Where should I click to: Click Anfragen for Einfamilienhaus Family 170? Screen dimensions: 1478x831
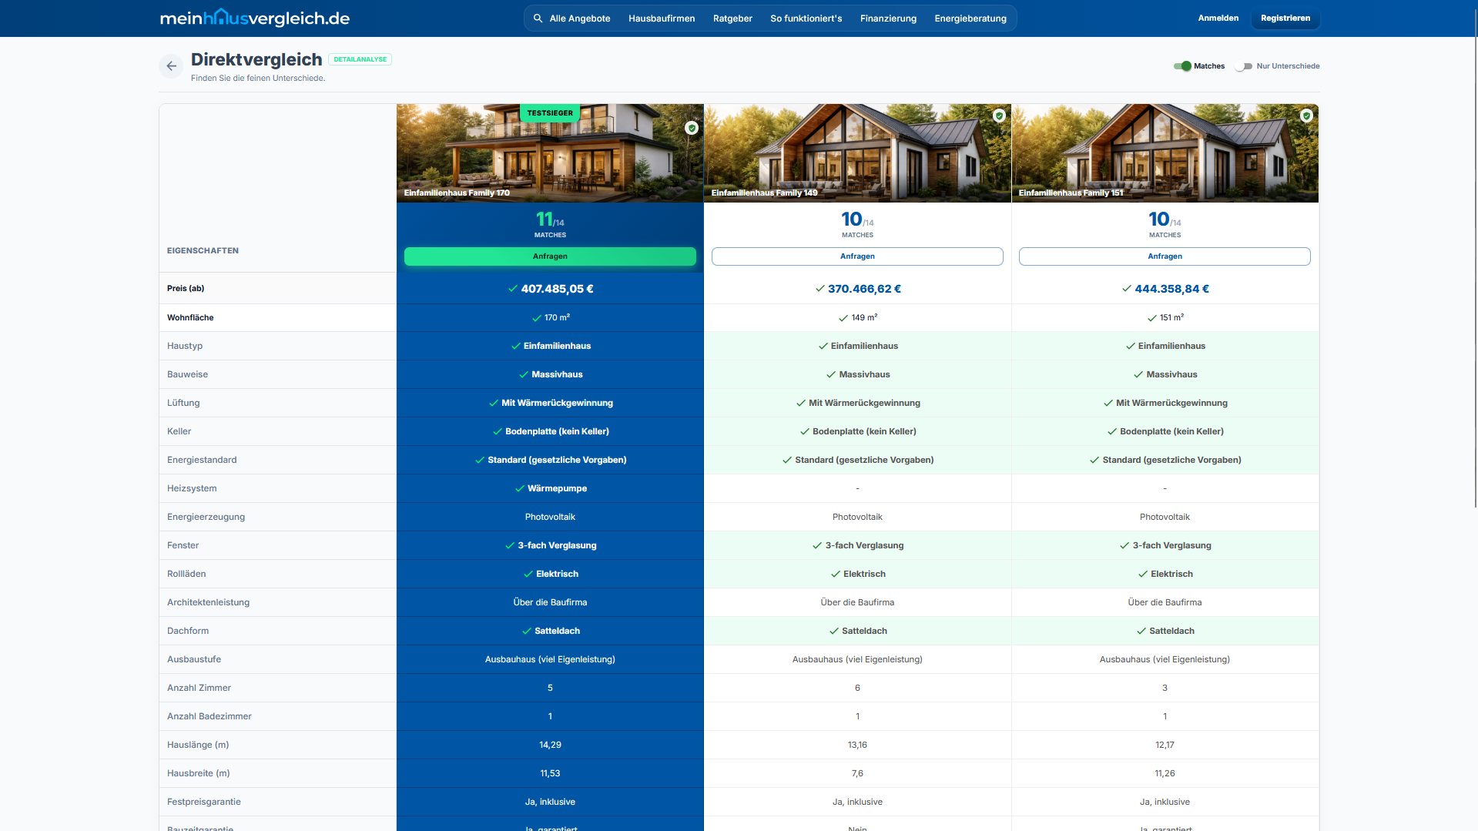[549, 256]
